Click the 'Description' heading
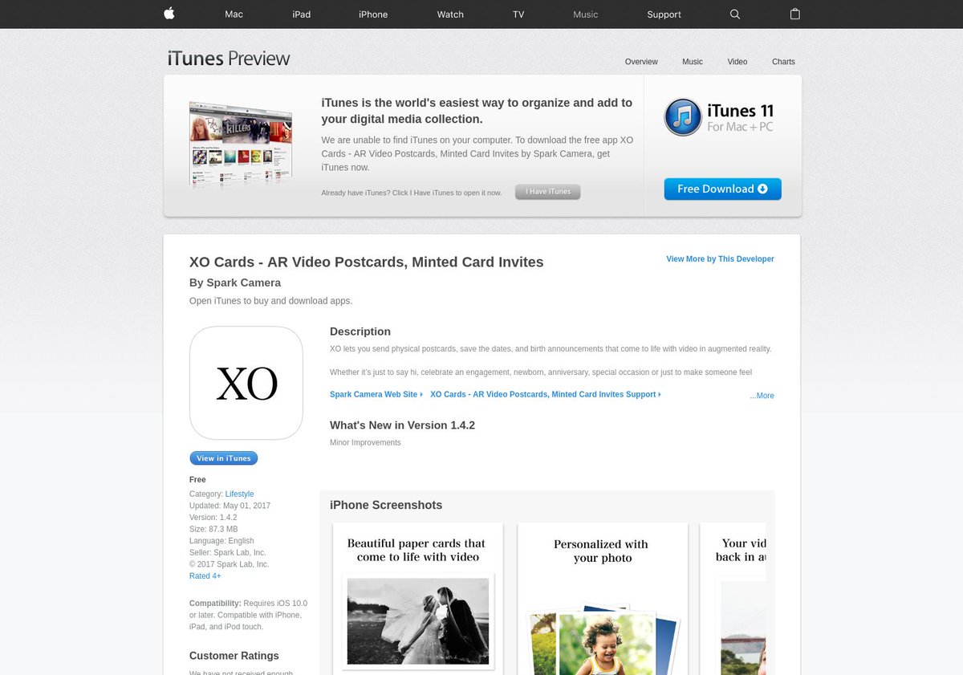Image resolution: width=963 pixels, height=675 pixels. [360, 331]
